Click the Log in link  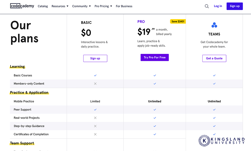218,6
